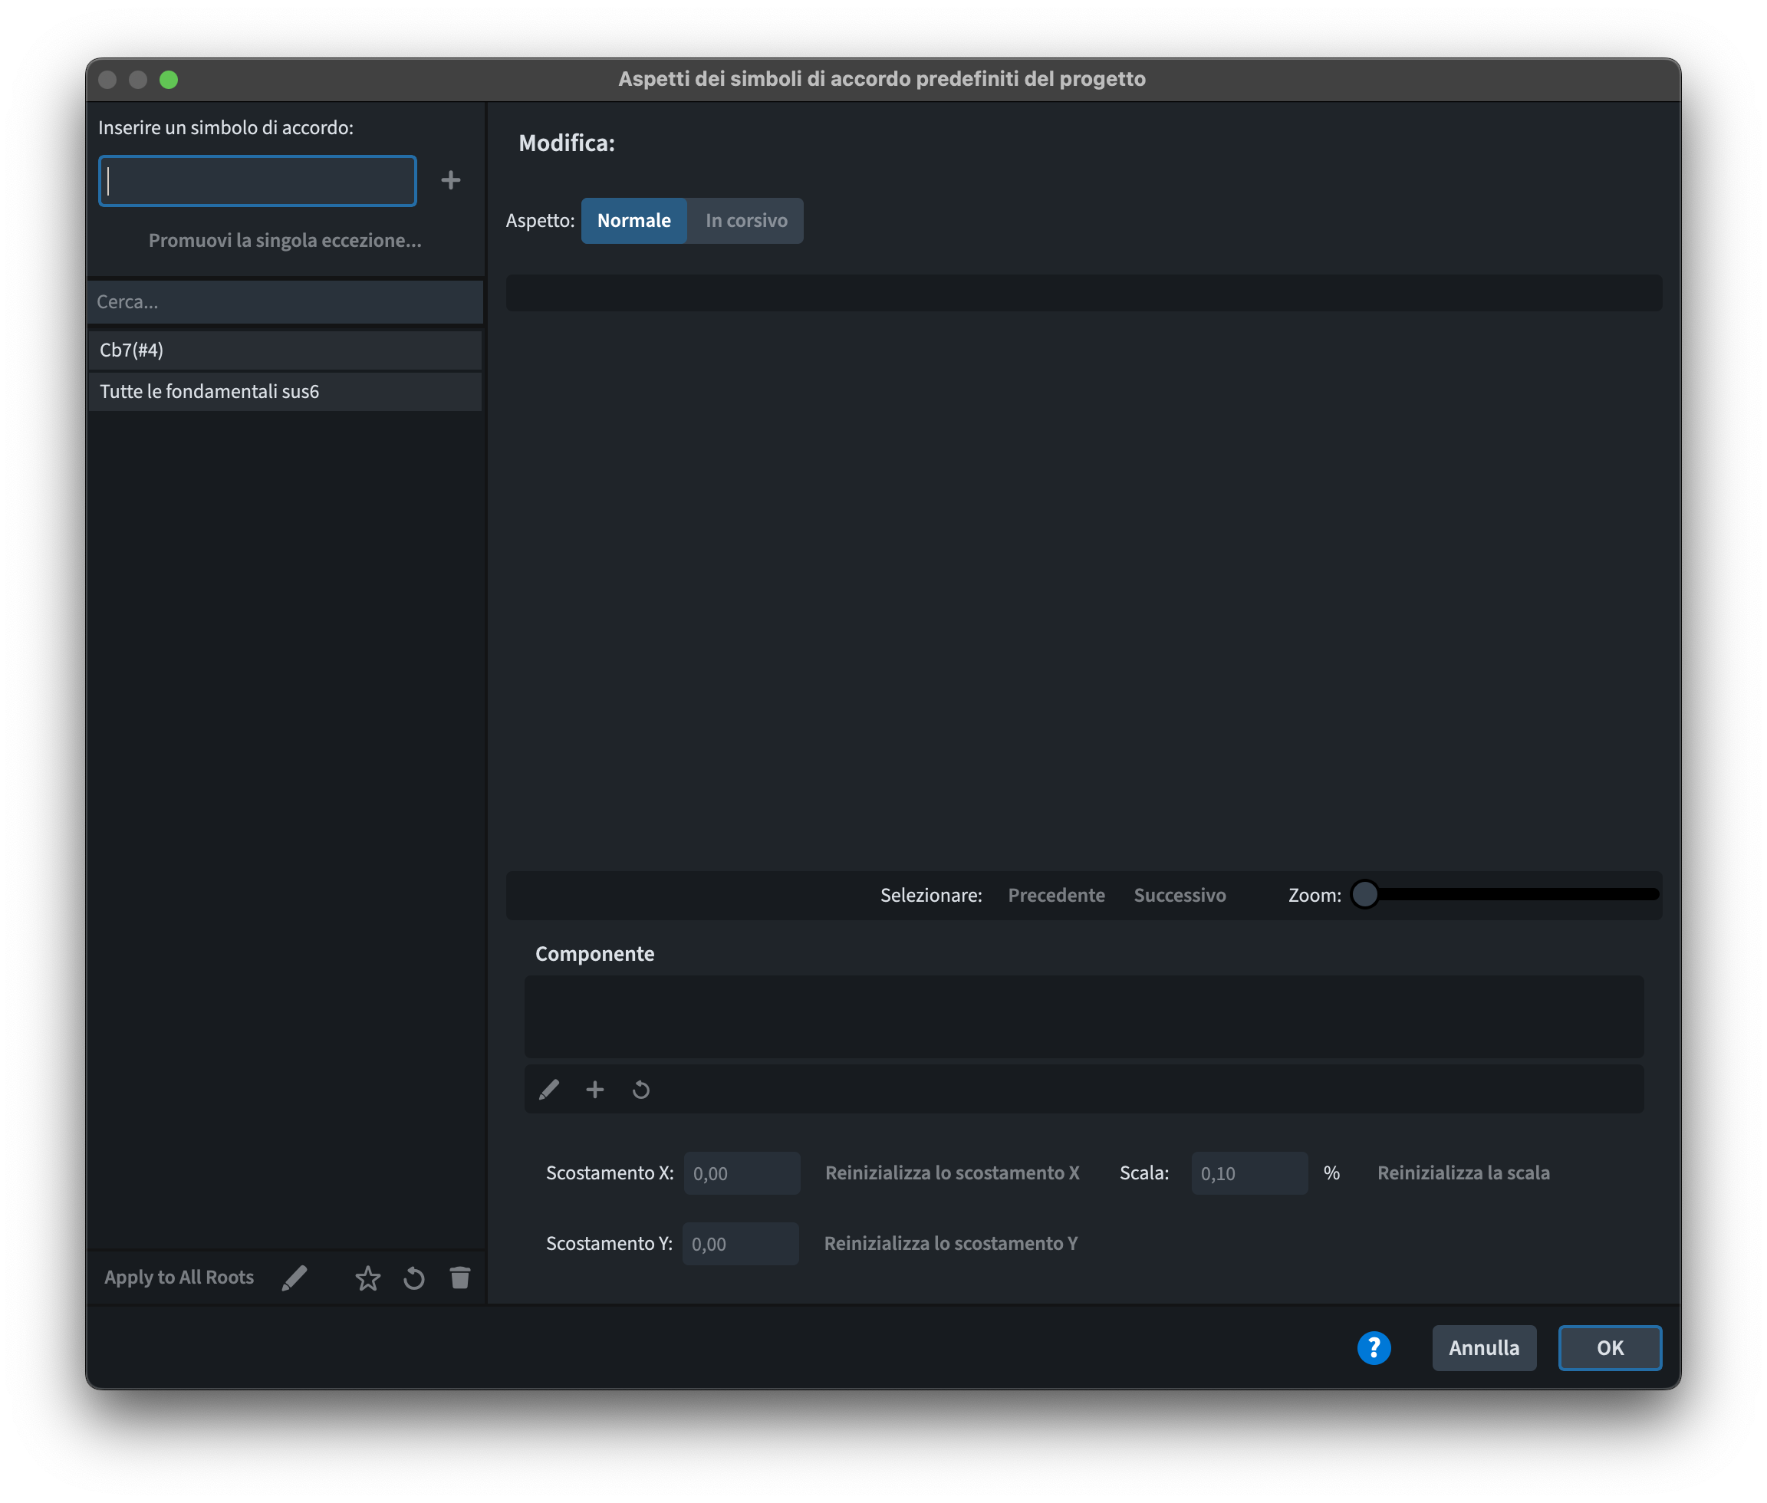Click the Scostamento X value field
This screenshot has height=1503, width=1767.
click(x=741, y=1172)
